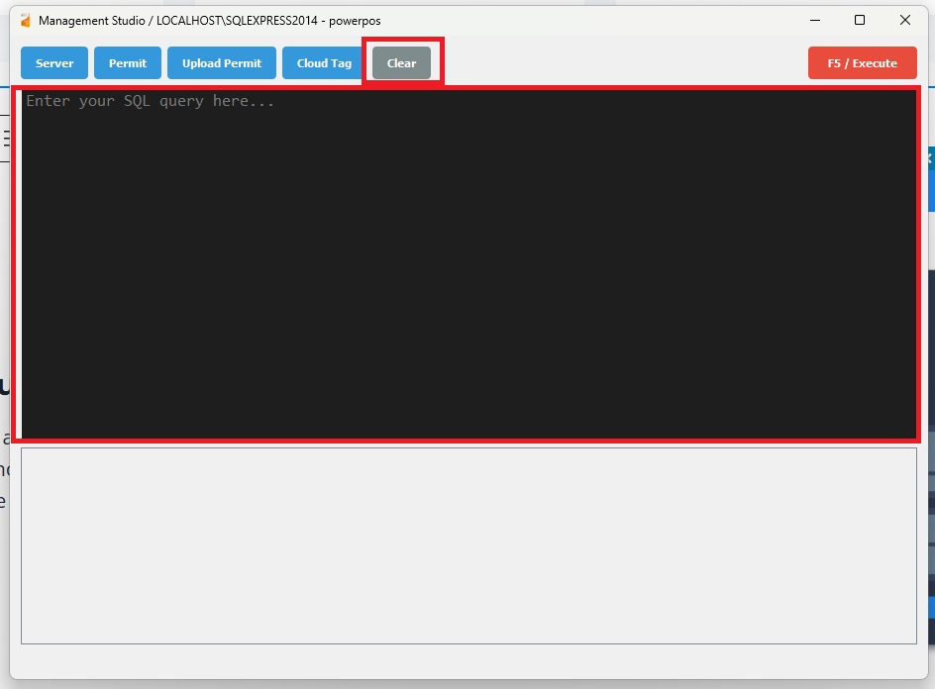Open the hamburger menu behind the window

[5, 139]
